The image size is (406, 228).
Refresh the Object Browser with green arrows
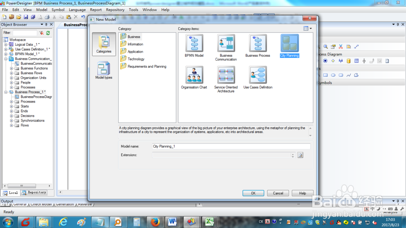tap(48, 33)
